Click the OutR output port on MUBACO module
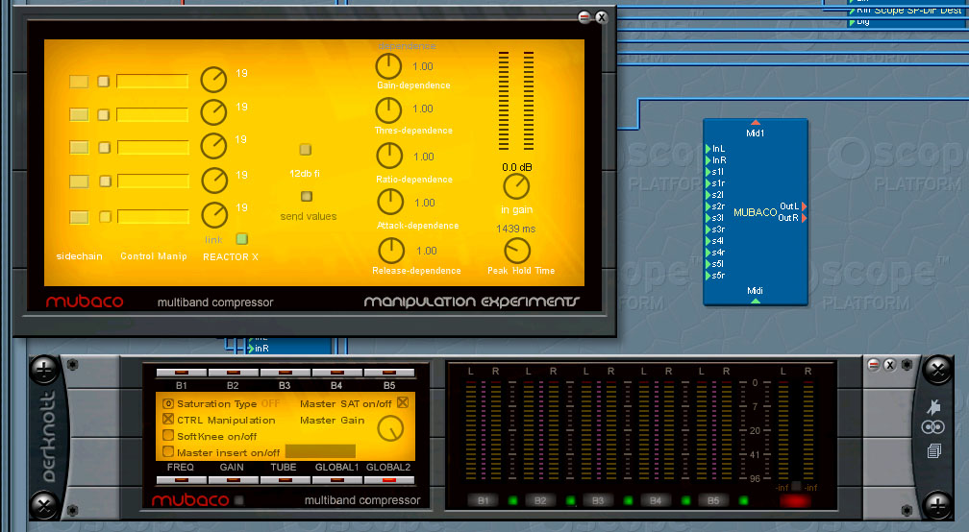This screenshot has width=969, height=532. pyautogui.click(x=804, y=218)
